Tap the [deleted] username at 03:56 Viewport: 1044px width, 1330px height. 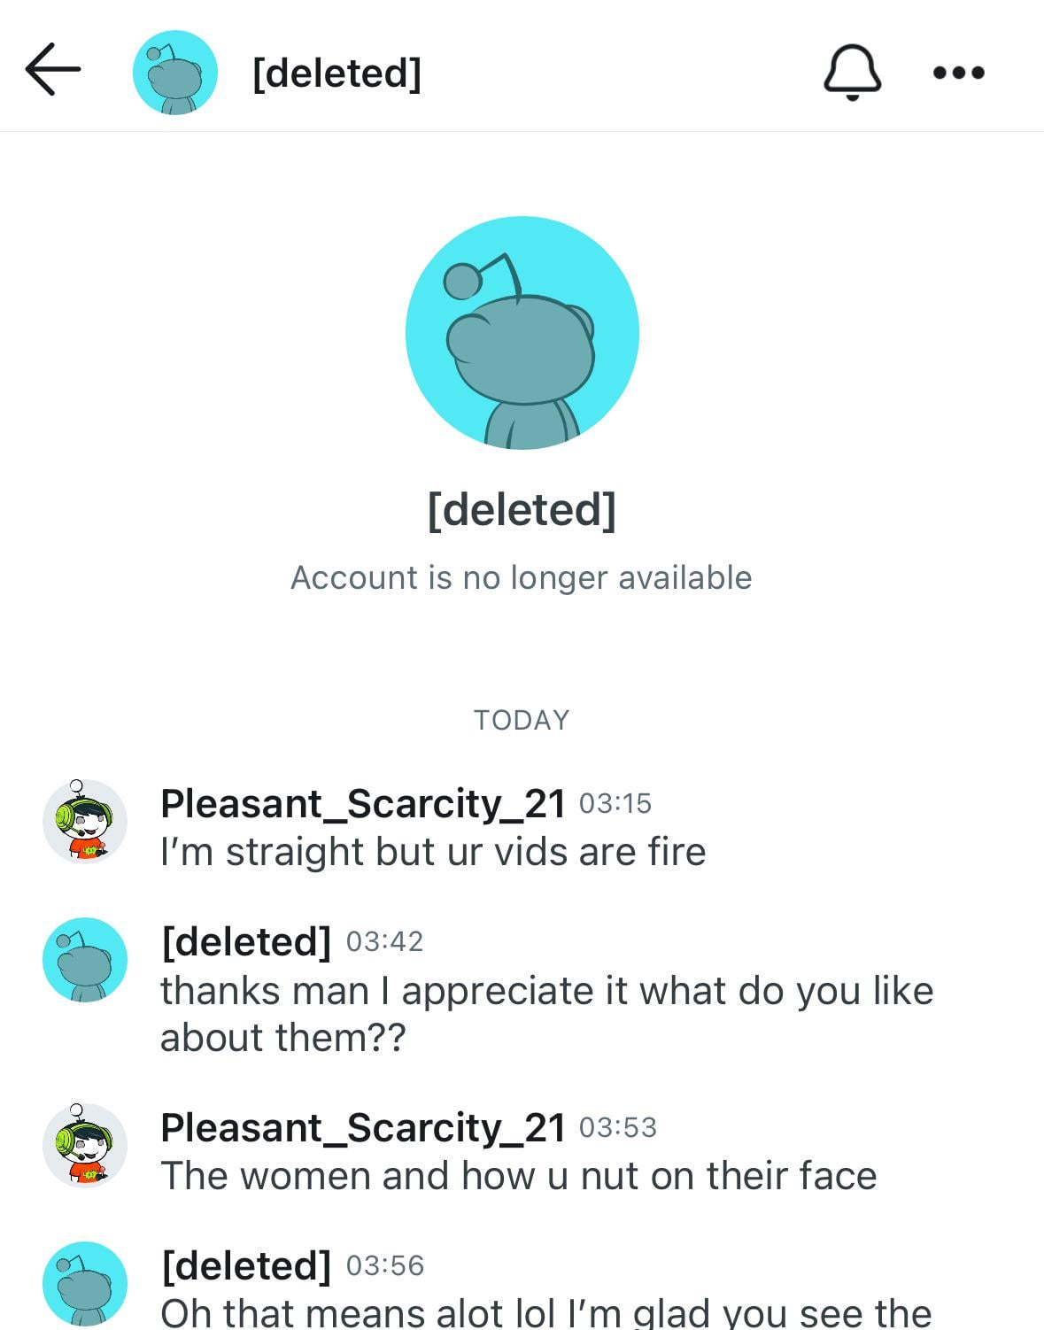tap(246, 1265)
